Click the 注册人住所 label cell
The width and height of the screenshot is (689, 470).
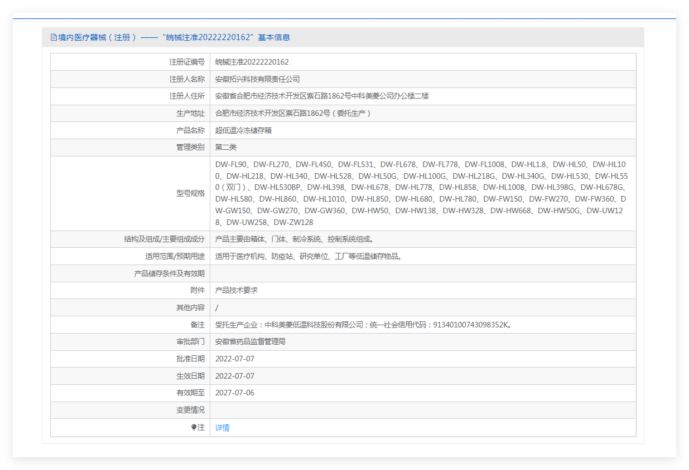point(131,96)
